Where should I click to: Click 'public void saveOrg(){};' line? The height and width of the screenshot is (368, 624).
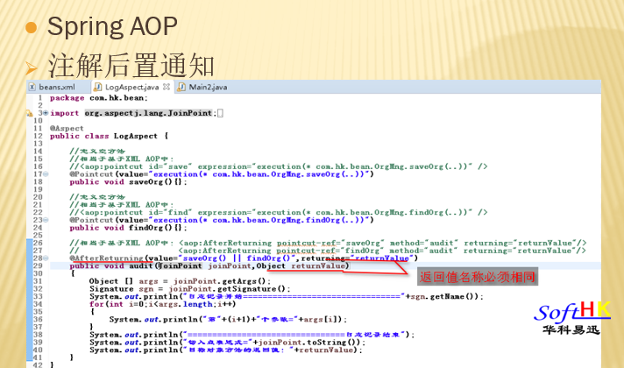tap(128, 182)
